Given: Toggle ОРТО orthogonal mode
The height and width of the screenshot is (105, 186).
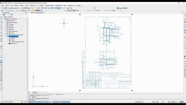Looking at the screenshot, I should tap(51, 102).
